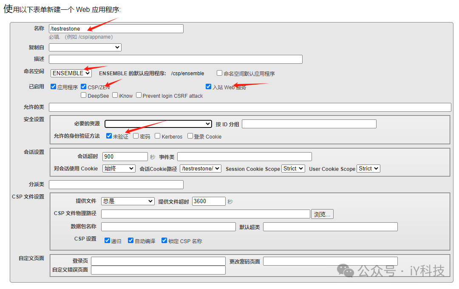Check Prevent login CSRF attack

click(139, 95)
